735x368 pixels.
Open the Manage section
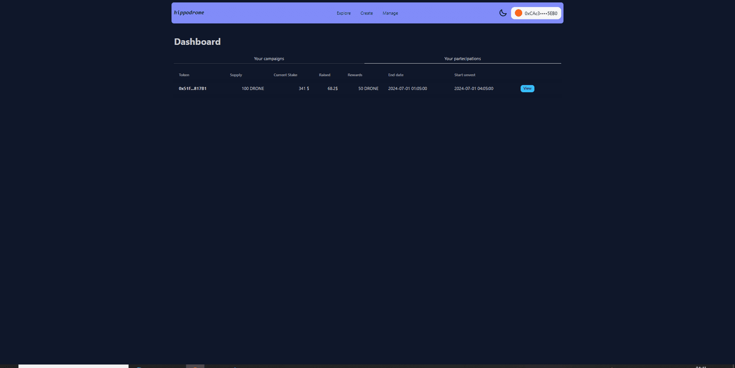coord(390,13)
